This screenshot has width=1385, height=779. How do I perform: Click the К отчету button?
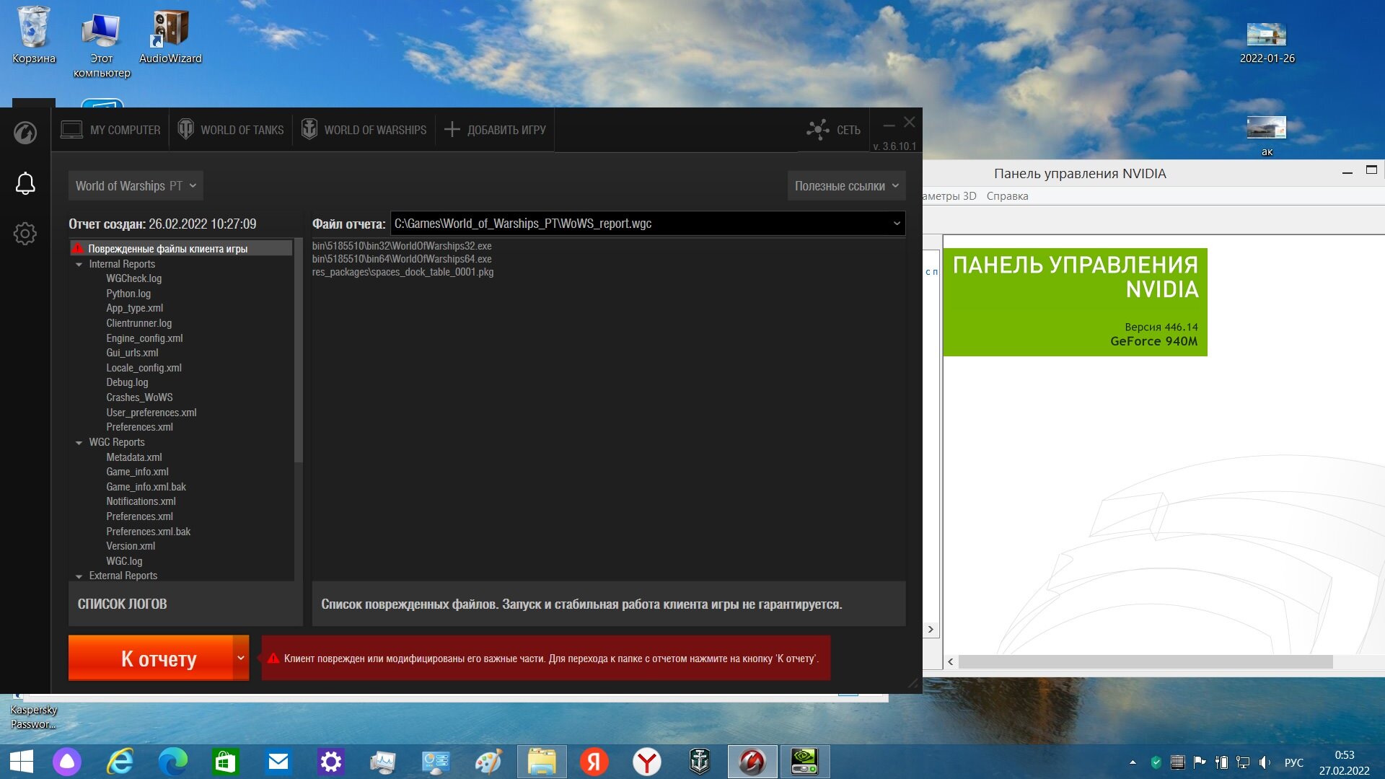pyautogui.click(x=151, y=658)
